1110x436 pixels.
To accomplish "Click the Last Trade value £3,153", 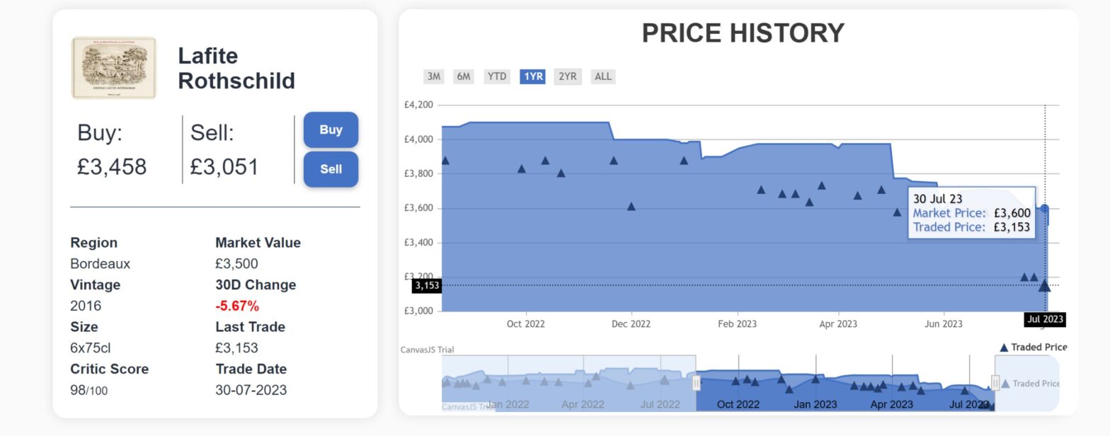I will click(x=236, y=348).
